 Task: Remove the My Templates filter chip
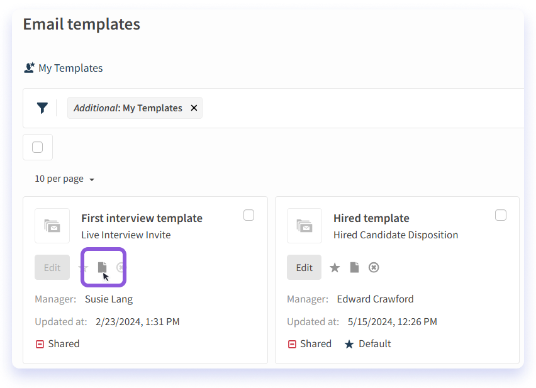point(194,108)
